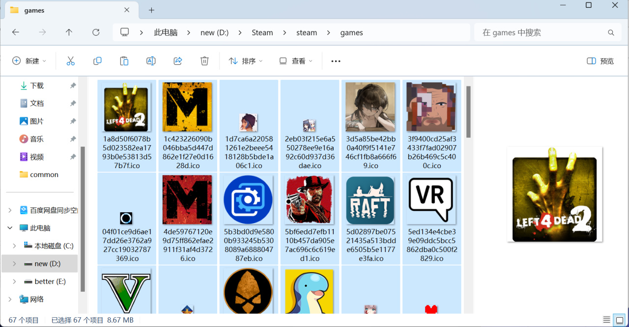Expand the 网络 tree node

pyautogui.click(x=10, y=299)
